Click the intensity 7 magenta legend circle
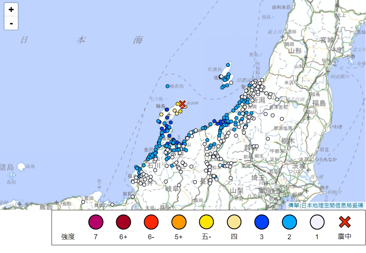This screenshot has width=366, height=253. pyautogui.click(x=95, y=222)
